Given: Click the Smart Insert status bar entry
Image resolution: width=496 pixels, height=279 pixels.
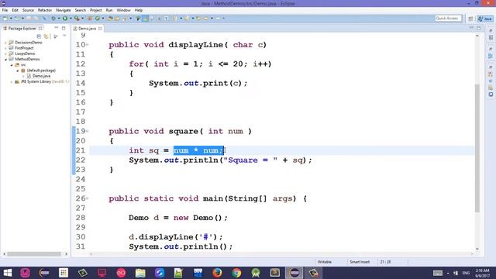Looking at the screenshot, I should (360, 262).
